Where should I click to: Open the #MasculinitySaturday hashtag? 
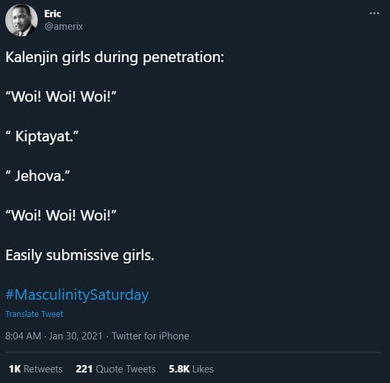tap(77, 295)
